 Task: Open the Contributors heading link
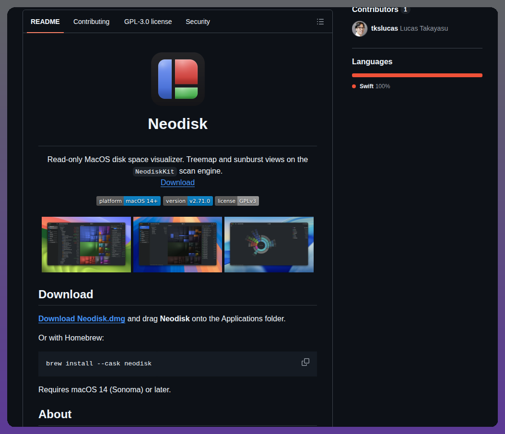[375, 10]
